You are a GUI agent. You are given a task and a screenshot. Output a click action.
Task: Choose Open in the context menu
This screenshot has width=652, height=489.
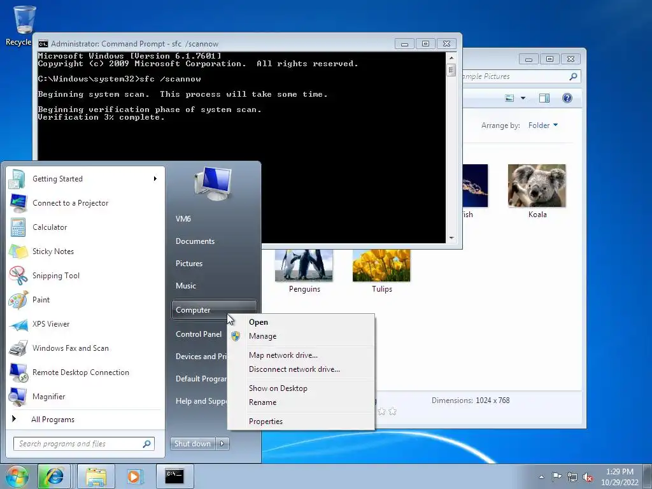click(301, 322)
